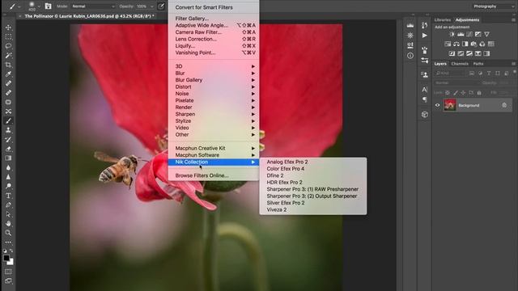Click the foreground color swatch
The width and height of the screenshot is (518, 291).
pyautogui.click(x=6, y=258)
